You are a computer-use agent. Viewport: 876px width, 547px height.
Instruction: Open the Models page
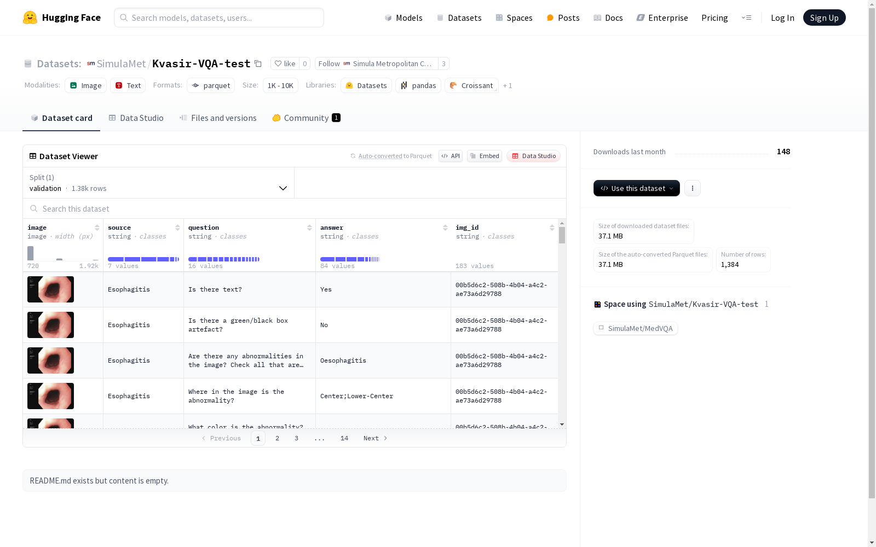coord(404,18)
